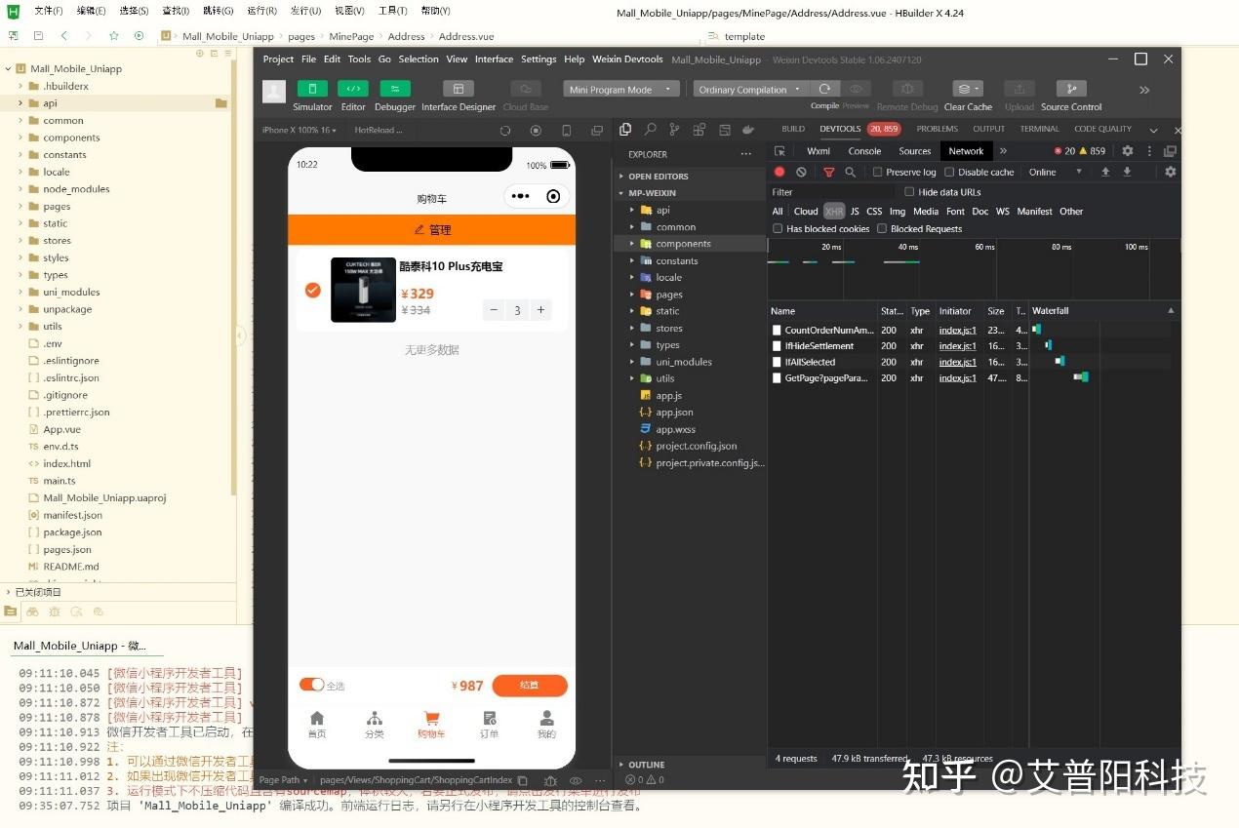This screenshot has width=1239, height=828.
Task: Click the 管理 manage bar
Action: [x=432, y=230]
